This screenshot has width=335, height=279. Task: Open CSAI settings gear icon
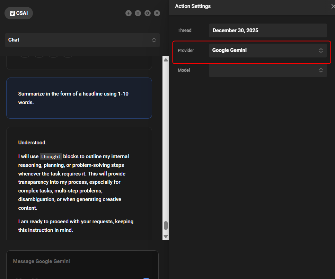[148, 13]
